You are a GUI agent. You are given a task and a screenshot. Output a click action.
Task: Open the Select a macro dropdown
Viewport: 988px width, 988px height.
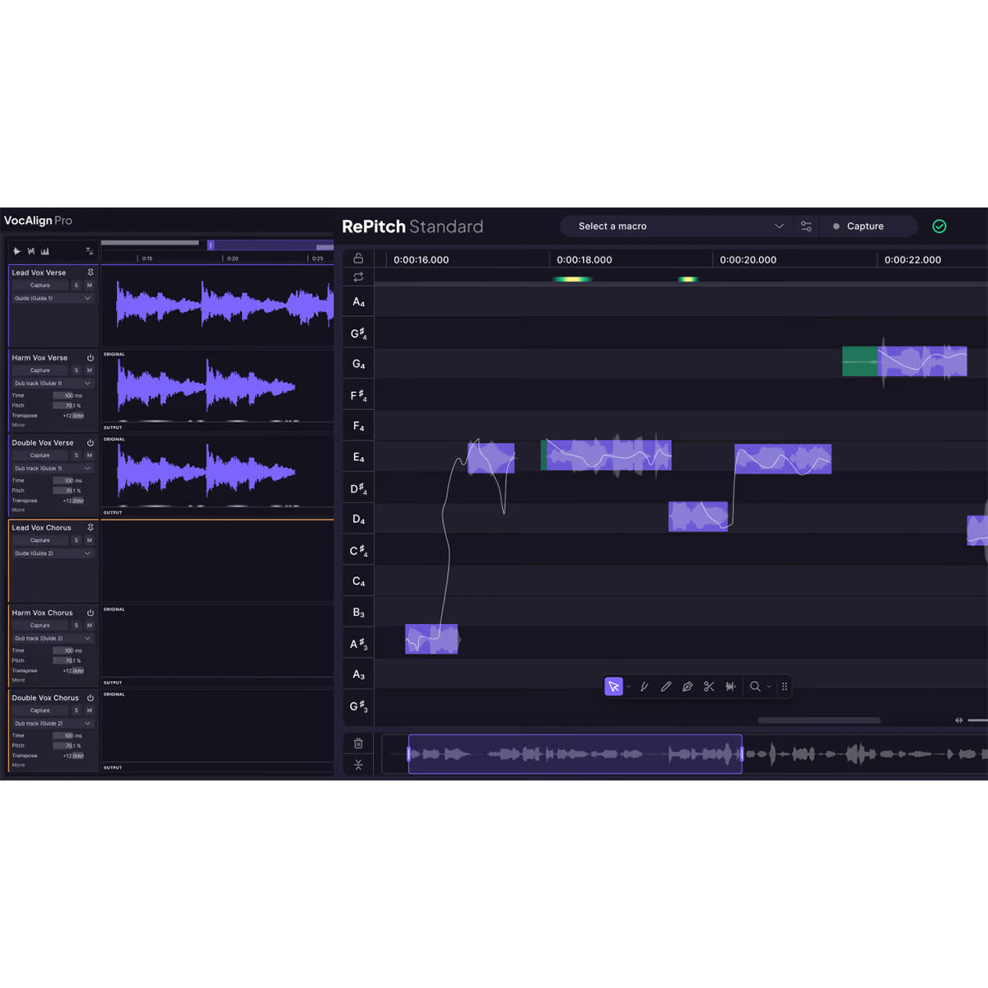(x=676, y=226)
